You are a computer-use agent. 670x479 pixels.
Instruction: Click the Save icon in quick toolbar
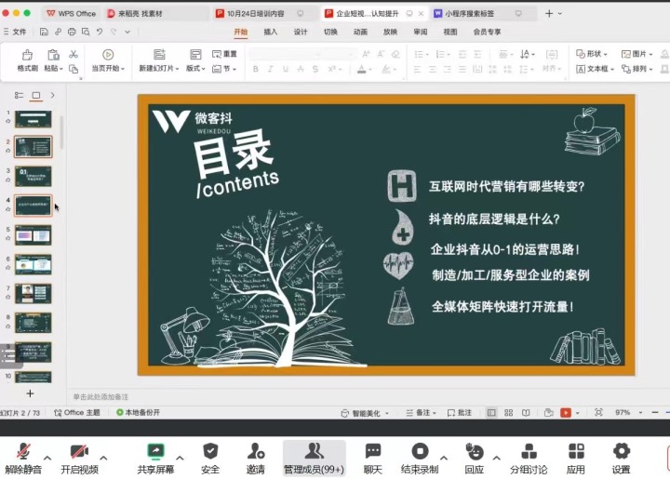44,32
